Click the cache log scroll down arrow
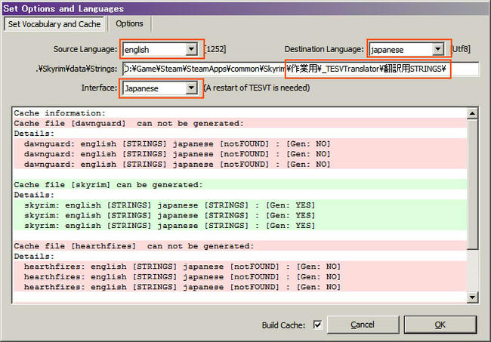This screenshot has width=491, height=342. (472, 297)
